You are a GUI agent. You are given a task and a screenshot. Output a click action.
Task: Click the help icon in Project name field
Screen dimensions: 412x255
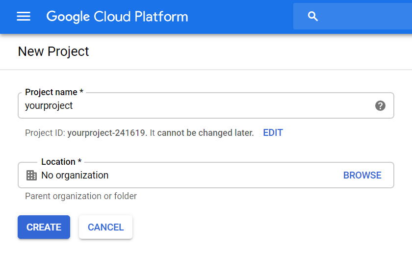(380, 105)
